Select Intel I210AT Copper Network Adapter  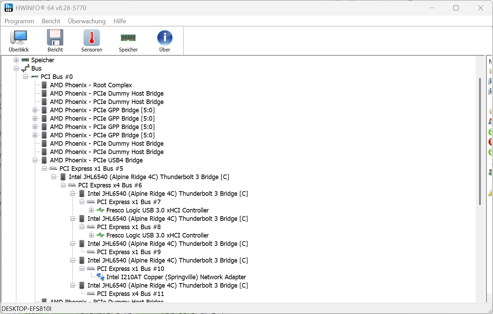click(176, 277)
